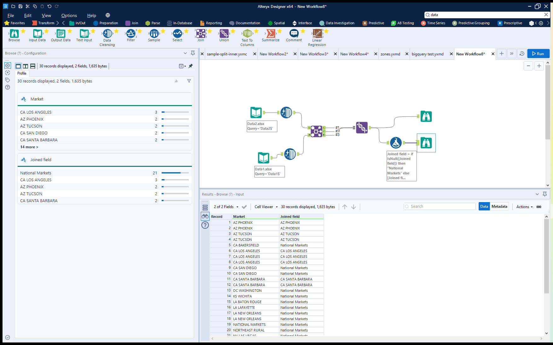The height and width of the screenshot is (345, 553).
Task: Select the Filter tool
Action: tap(131, 34)
